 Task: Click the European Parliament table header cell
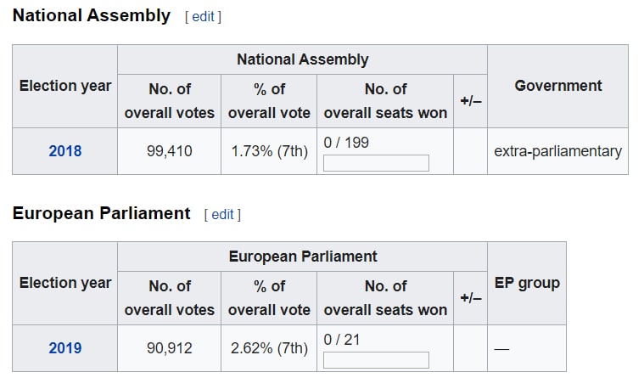click(x=302, y=257)
